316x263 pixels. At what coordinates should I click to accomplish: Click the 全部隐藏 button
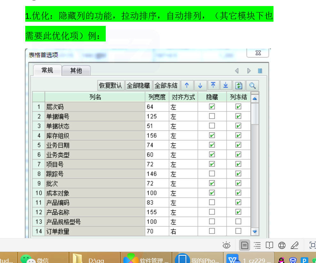(x=138, y=85)
